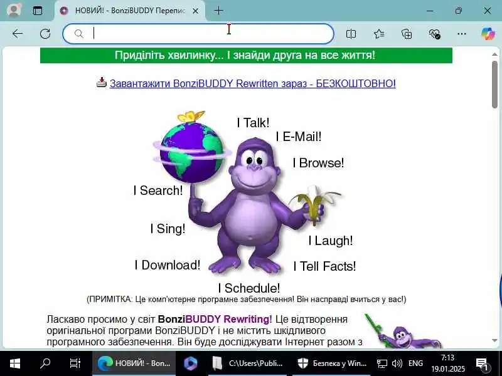The width and height of the screenshot is (502, 376).
Task: Close the BonziBUDDY tab
Action: click(195, 11)
